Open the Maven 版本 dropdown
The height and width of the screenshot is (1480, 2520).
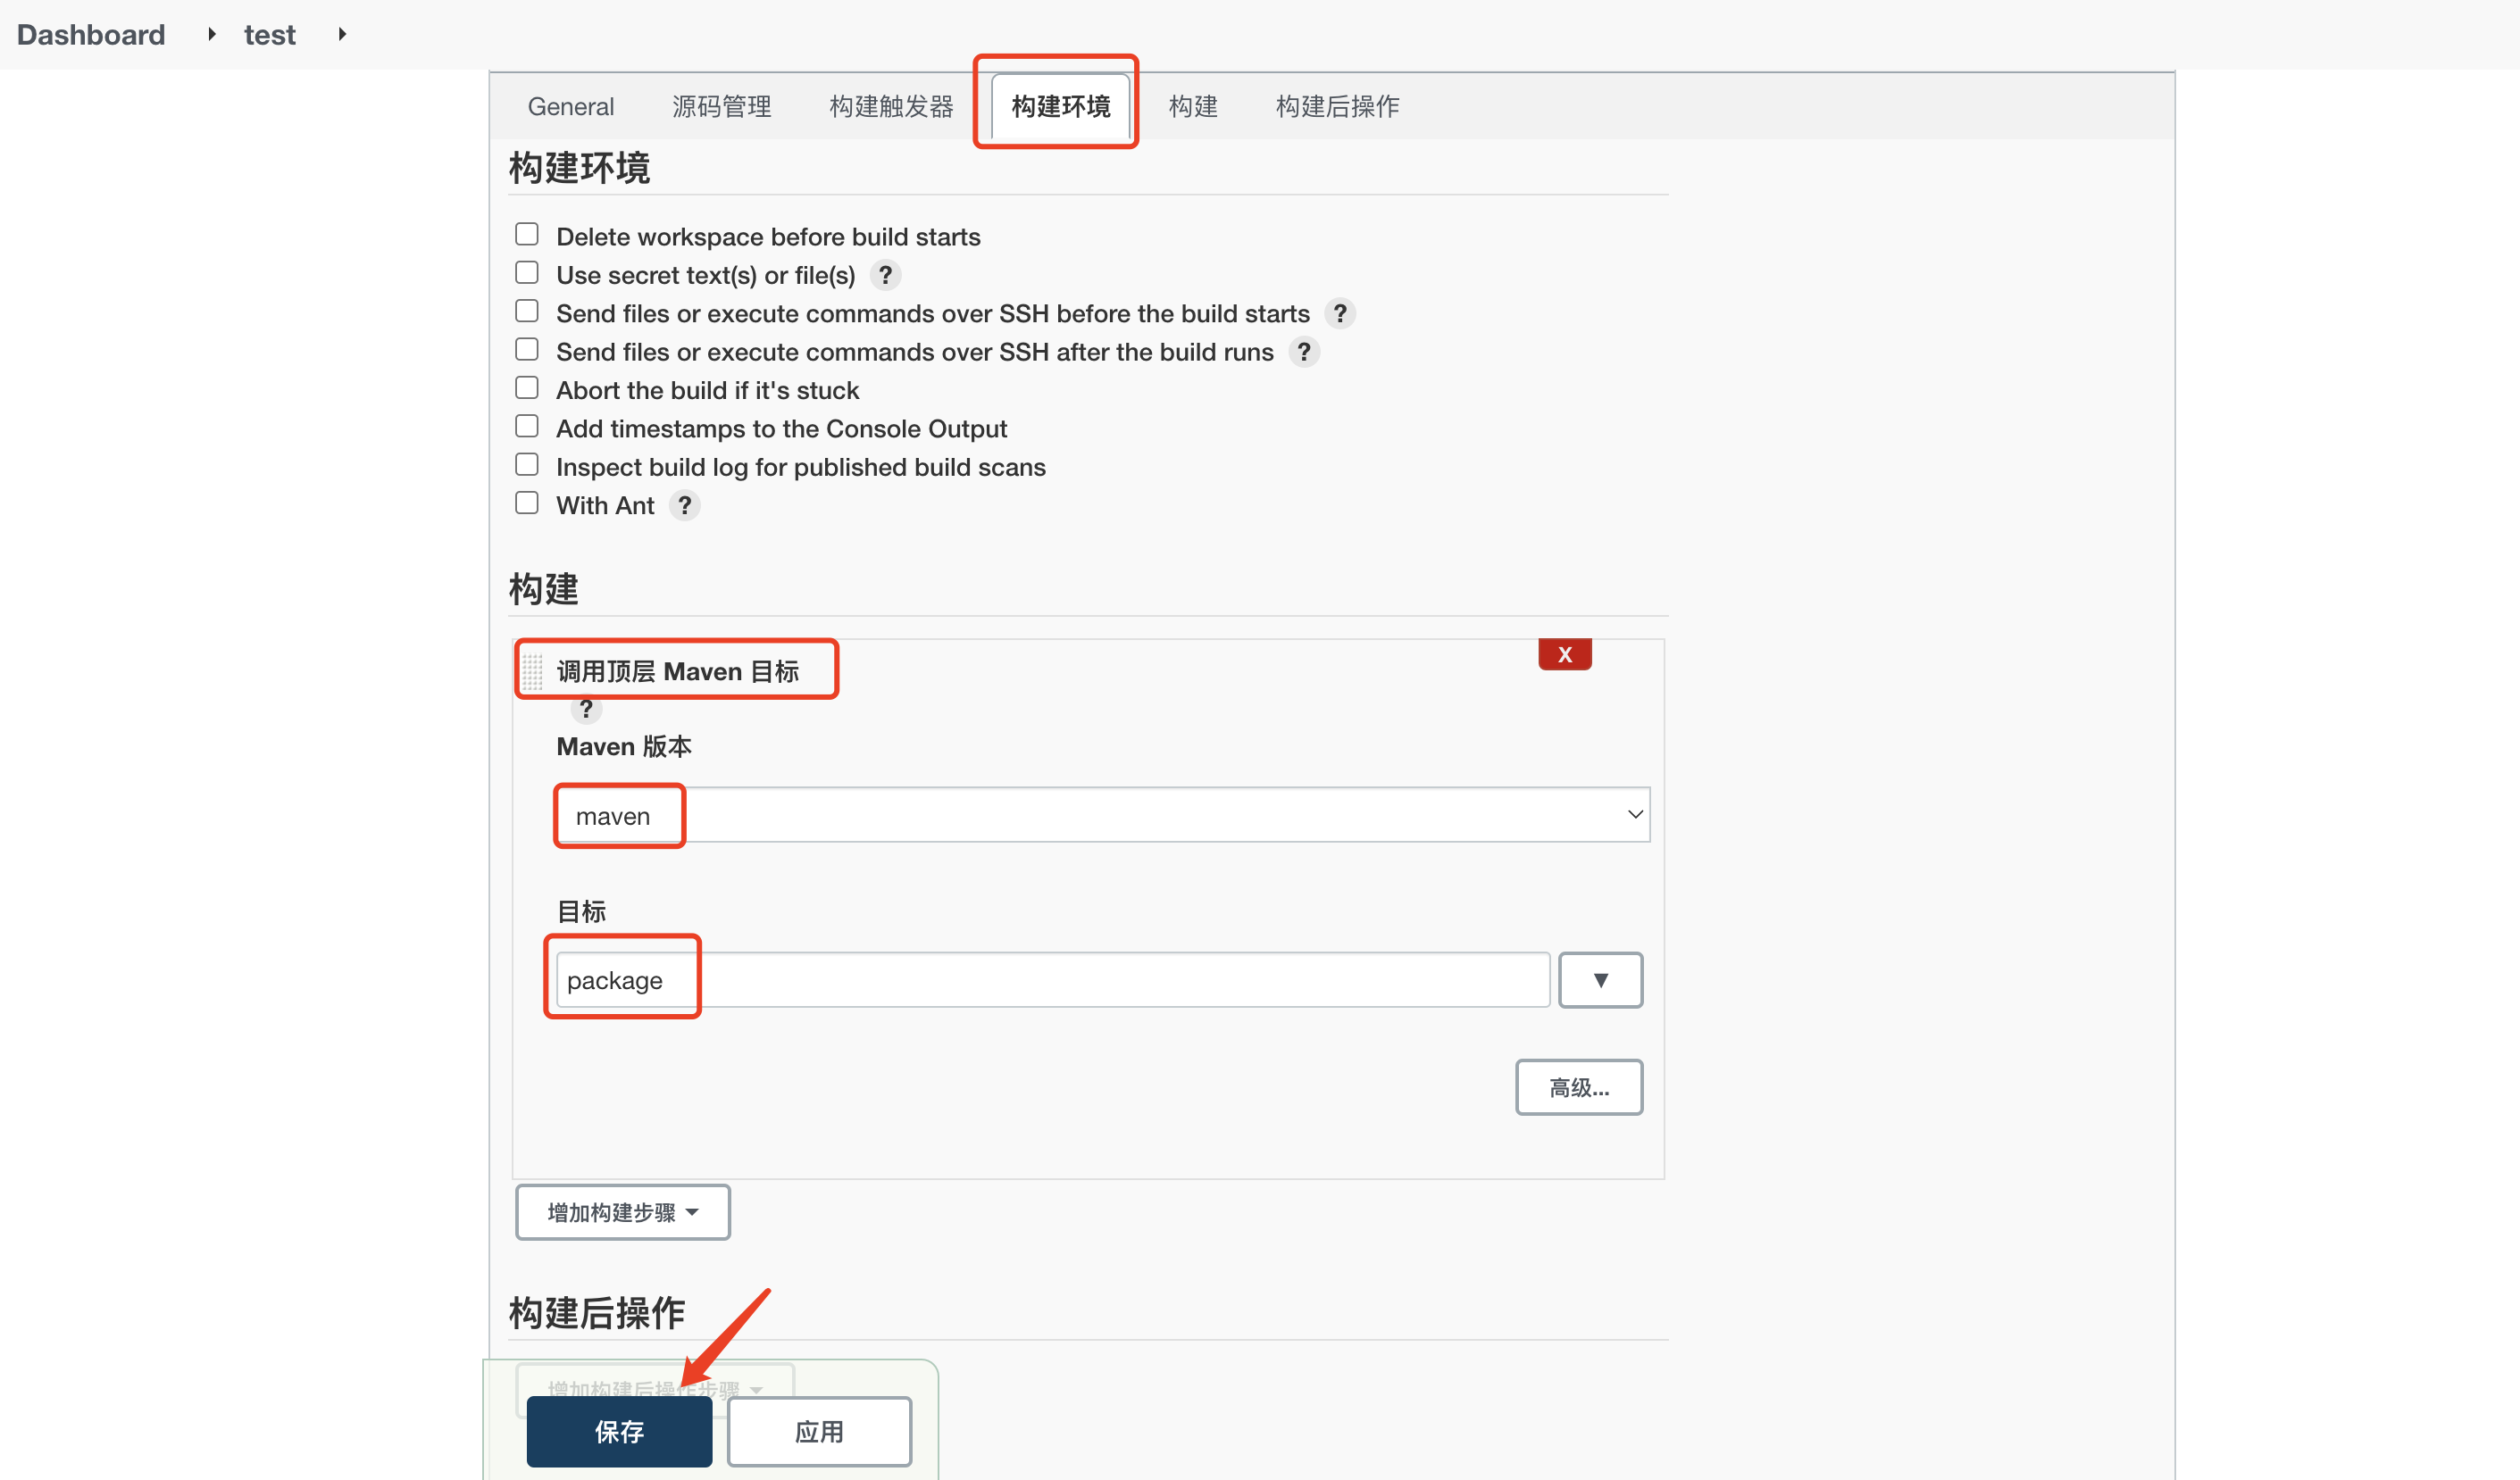[1103, 816]
